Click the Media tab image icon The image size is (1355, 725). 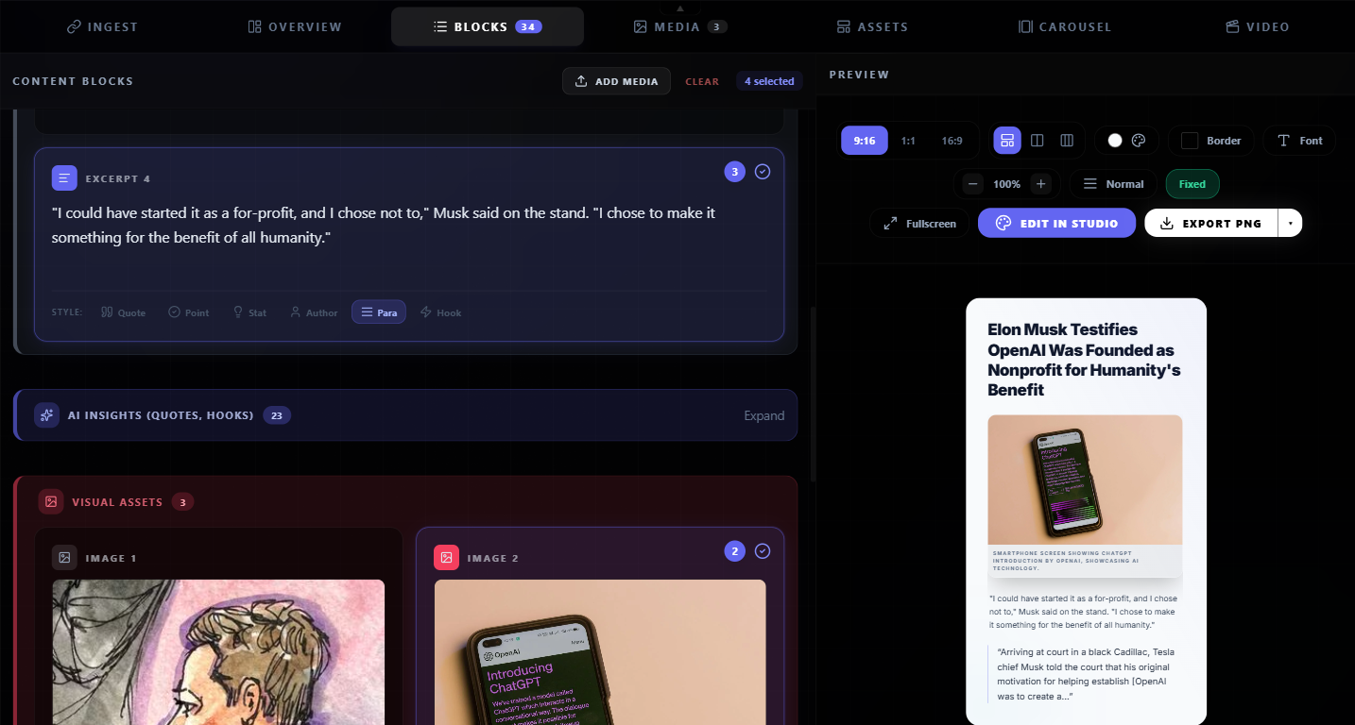641,26
